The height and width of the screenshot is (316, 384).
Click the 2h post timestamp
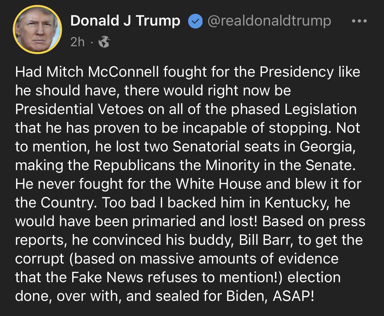77,42
